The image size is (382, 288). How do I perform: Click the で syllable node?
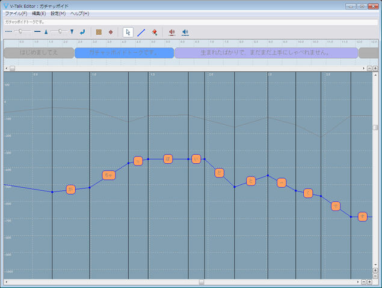(x=336, y=206)
